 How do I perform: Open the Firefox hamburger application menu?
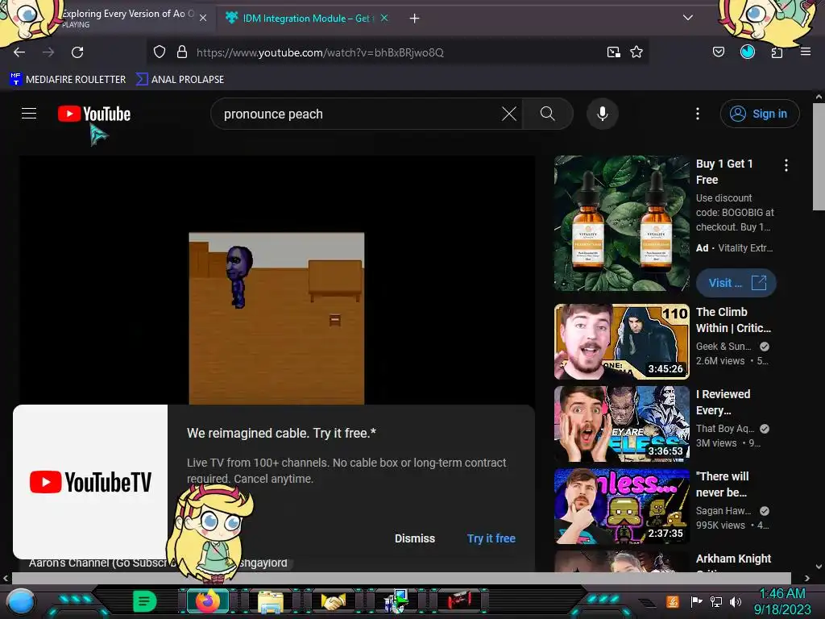coord(806,52)
